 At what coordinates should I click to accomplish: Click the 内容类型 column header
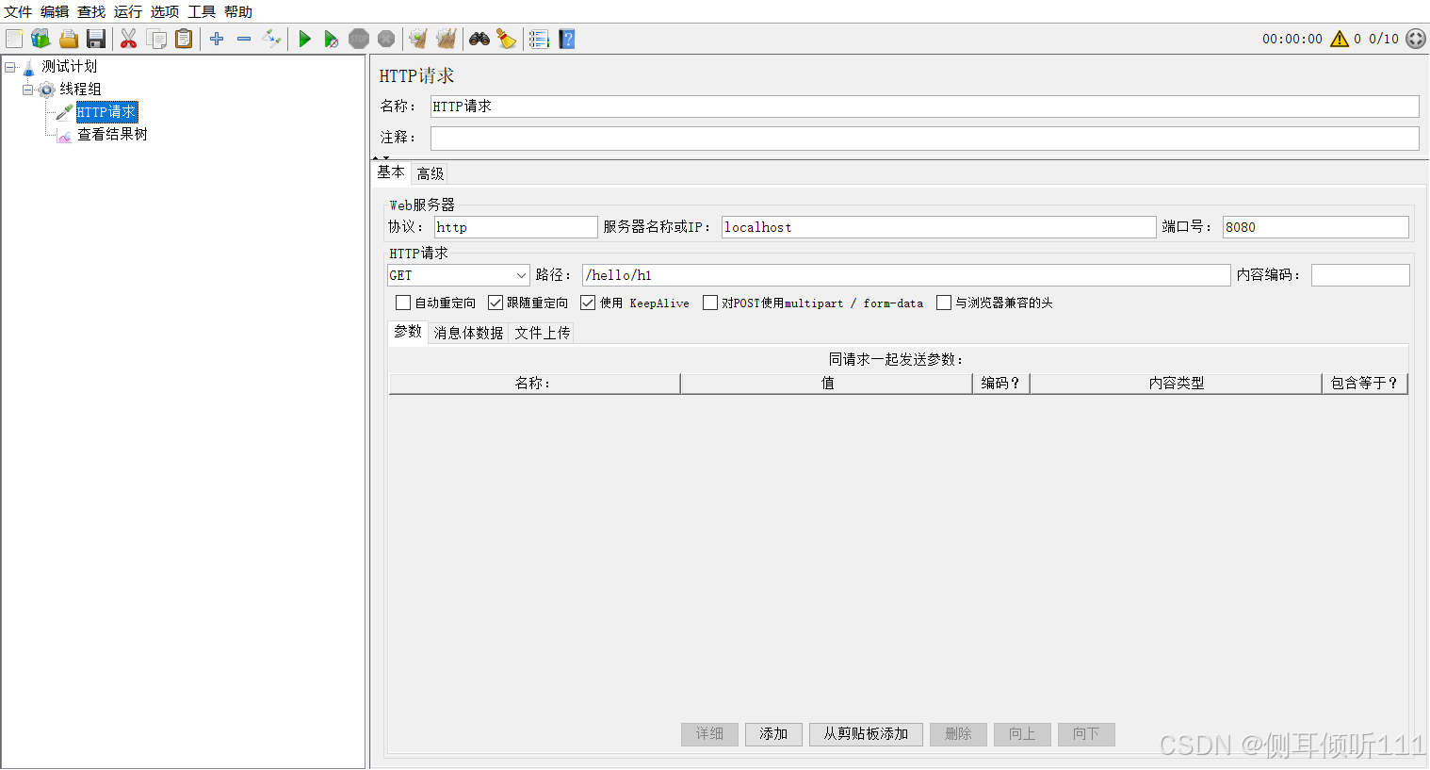pos(1176,384)
